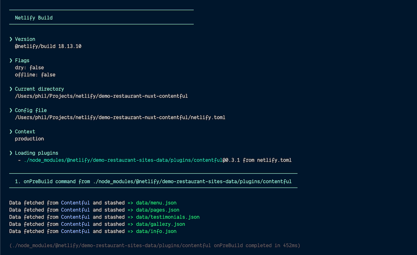Toggle the dry flag value
Screen dimensions: 417x255
point(37,67)
